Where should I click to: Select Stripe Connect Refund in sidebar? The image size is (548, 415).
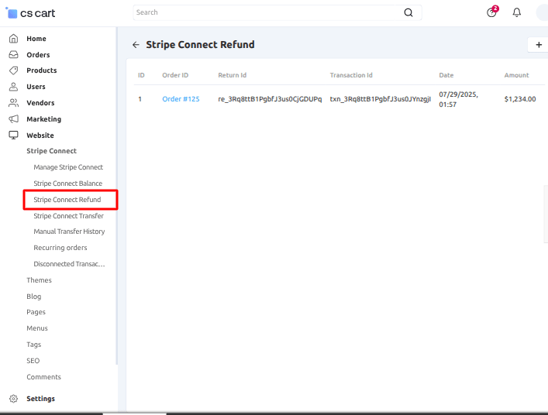[67, 200]
